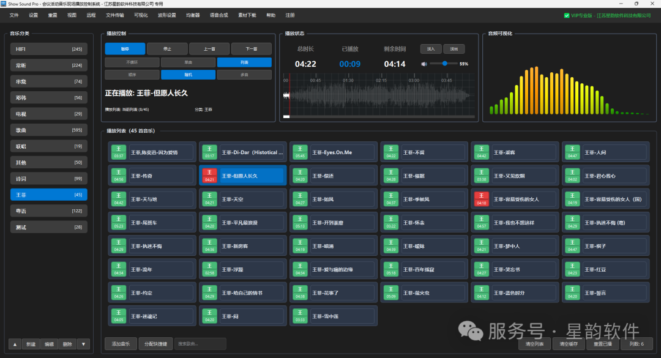Enable 单曲 single-track loop mode
This screenshot has width=661, height=358.
pyautogui.click(x=188, y=62)
